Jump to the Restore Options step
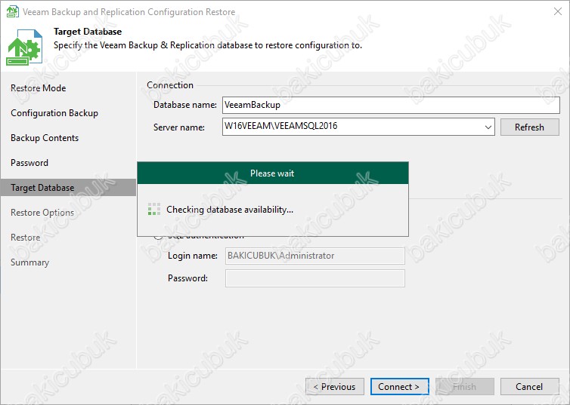Viewport: 570px width, 405px height. (42, 213)
